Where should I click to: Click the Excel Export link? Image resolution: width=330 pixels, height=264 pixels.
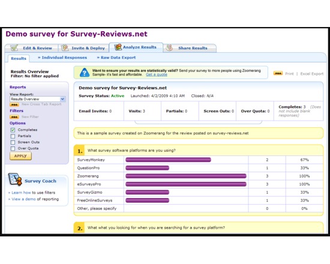point(311,74)
